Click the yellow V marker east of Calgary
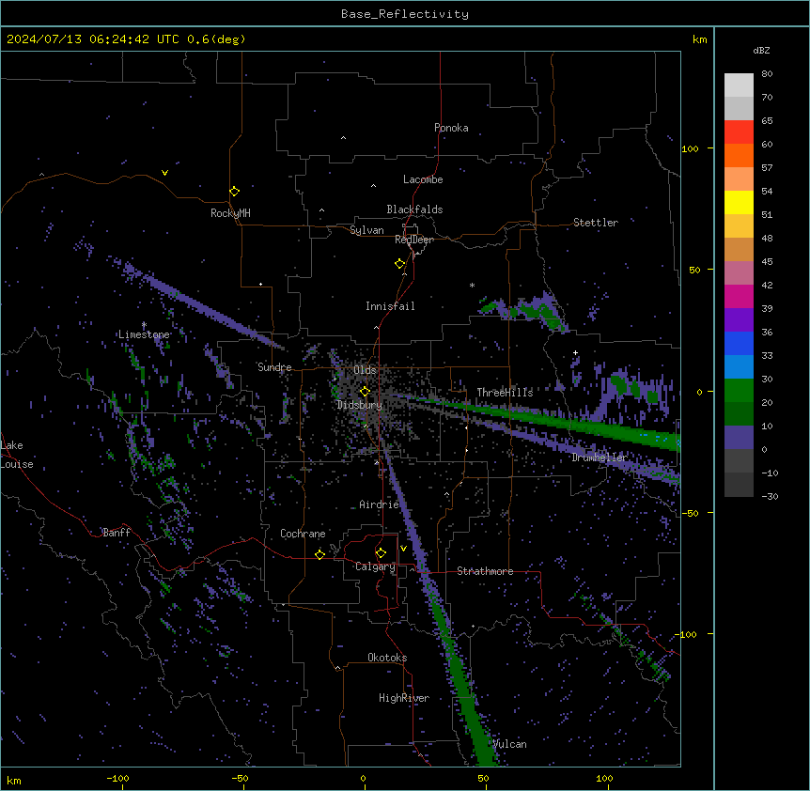The image size is (810, 791). click(403, 549)
